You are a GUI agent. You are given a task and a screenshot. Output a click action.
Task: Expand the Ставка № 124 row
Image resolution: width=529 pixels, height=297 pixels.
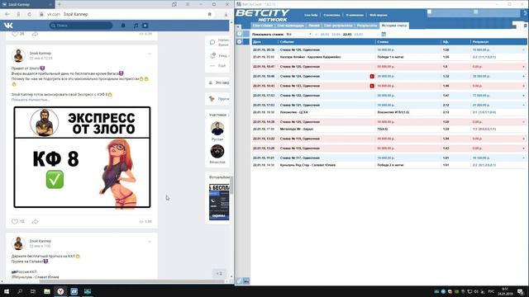pos(523,77)
